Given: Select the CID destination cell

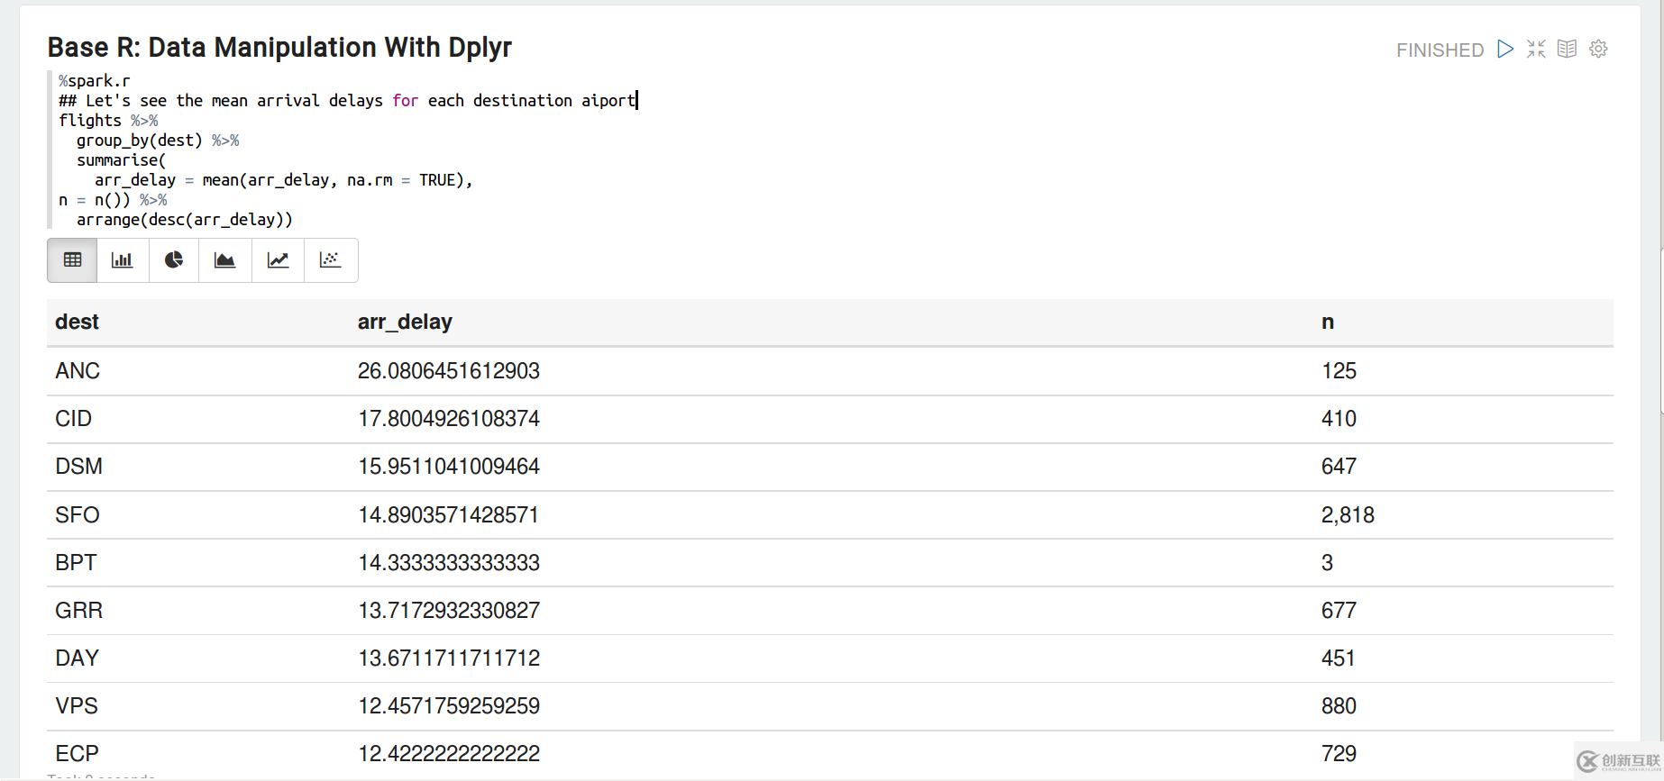Looking at the screenshot, I should click(x=73, y=418).
